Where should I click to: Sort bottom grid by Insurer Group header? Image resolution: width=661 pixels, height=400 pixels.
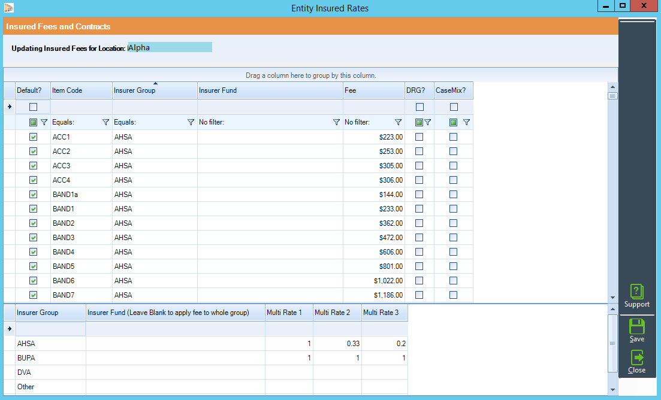click(x=50, y=313)
